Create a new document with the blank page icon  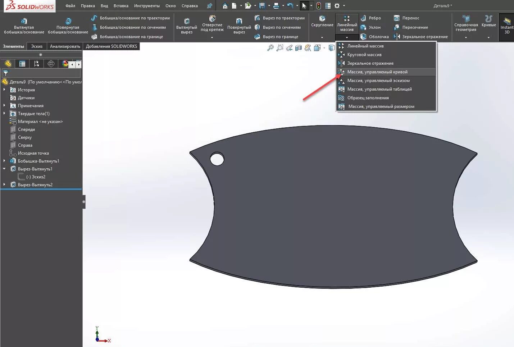coord(234,6)
